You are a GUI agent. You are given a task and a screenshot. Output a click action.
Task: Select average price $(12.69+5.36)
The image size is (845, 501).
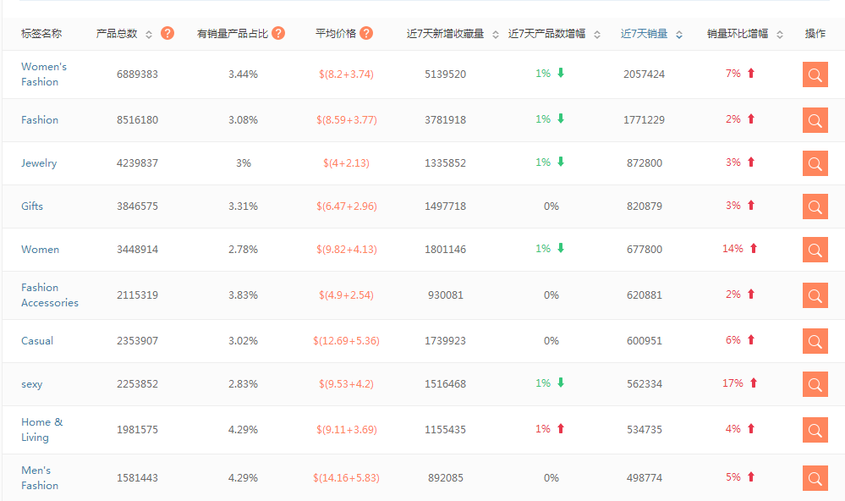coord(346,341)
